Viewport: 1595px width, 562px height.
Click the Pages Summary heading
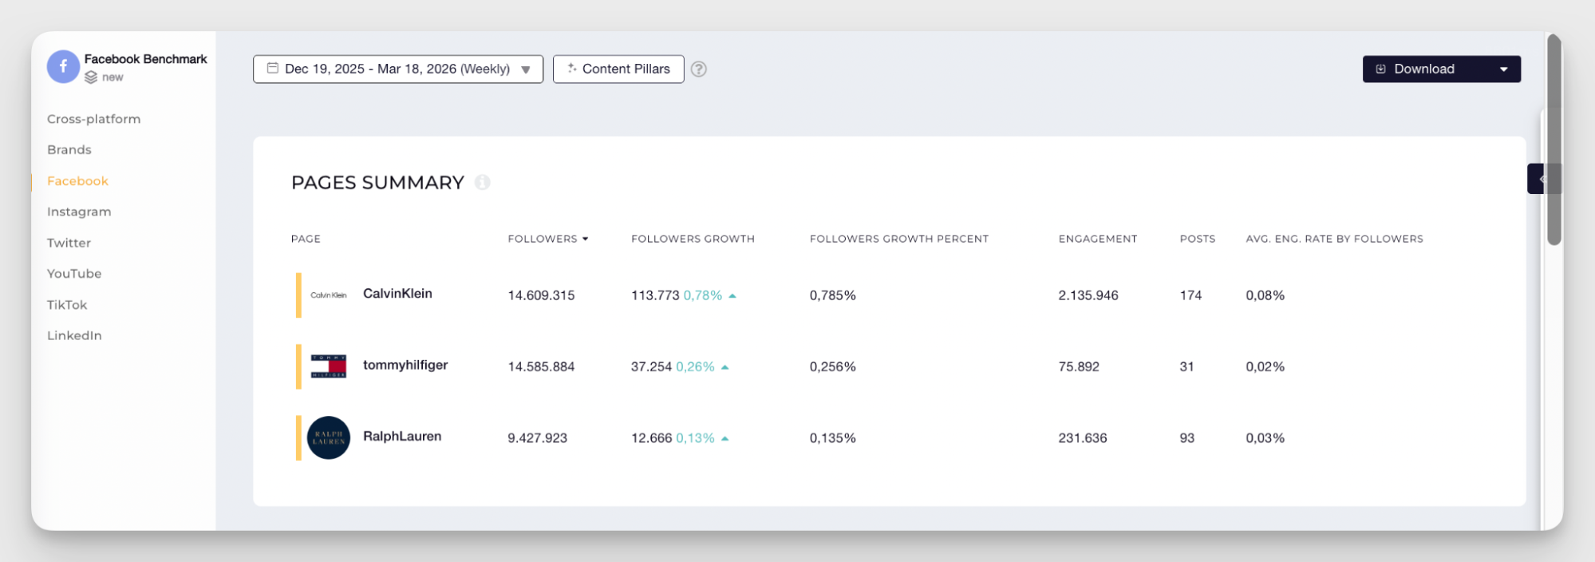tap(377, 183)
